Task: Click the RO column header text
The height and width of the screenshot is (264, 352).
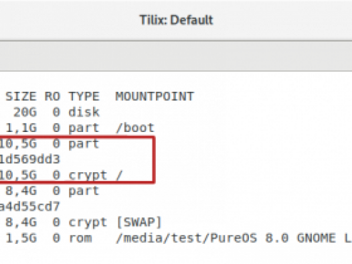Action: tap(52, 96)
